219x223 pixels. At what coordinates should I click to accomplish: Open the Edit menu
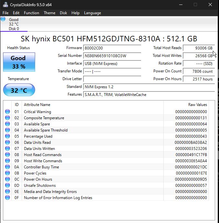16,13
